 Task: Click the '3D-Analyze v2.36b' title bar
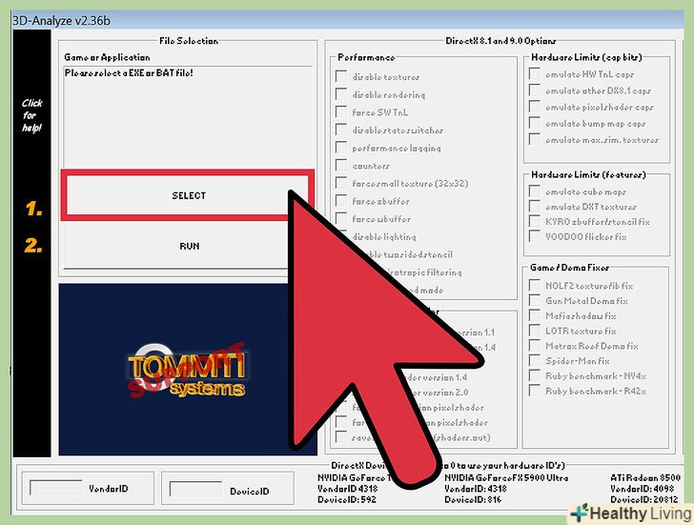[x=348, y=20]
